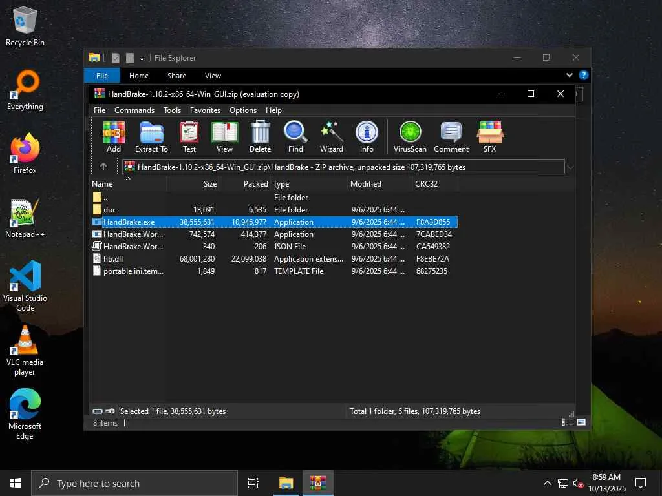Select the HandBrake.exe file row

coord(274,222)
